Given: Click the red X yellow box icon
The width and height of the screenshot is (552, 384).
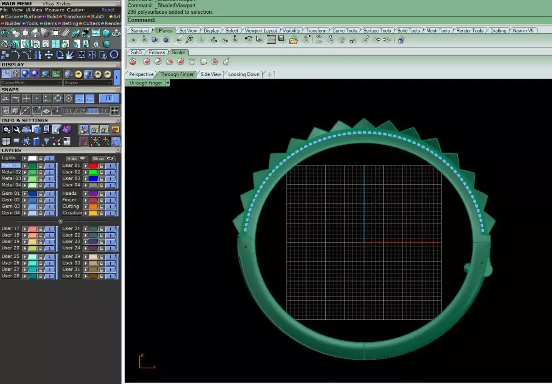Looking at the screenshot, I should [115, 129].
